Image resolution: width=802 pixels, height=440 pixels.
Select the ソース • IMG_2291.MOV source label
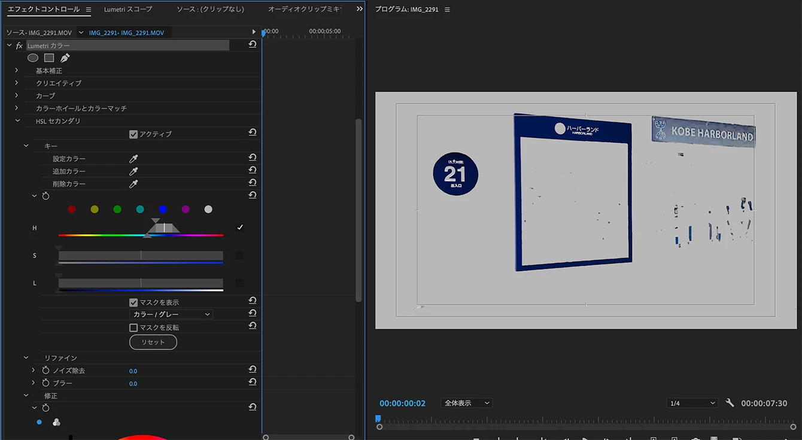(x=40, y=32)
